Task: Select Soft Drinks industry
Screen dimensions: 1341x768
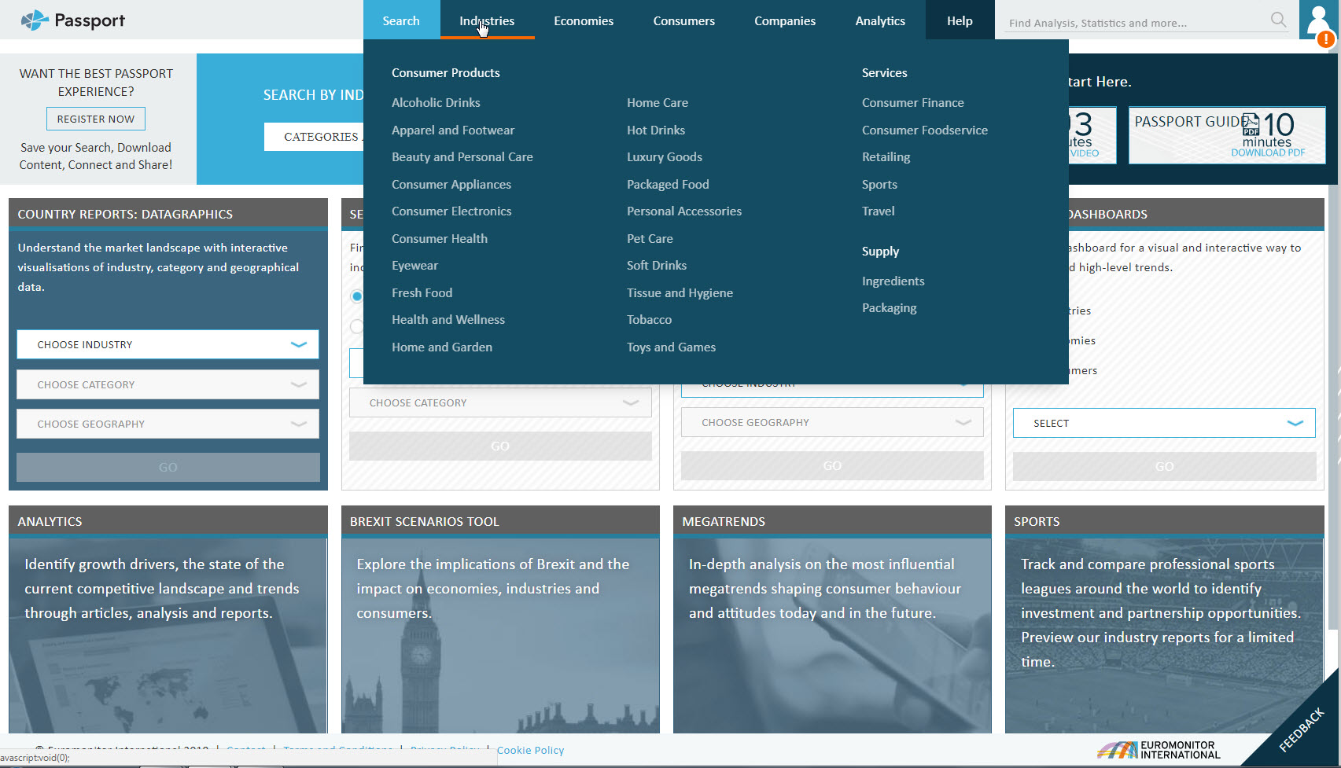Action: tap(657, 266)
